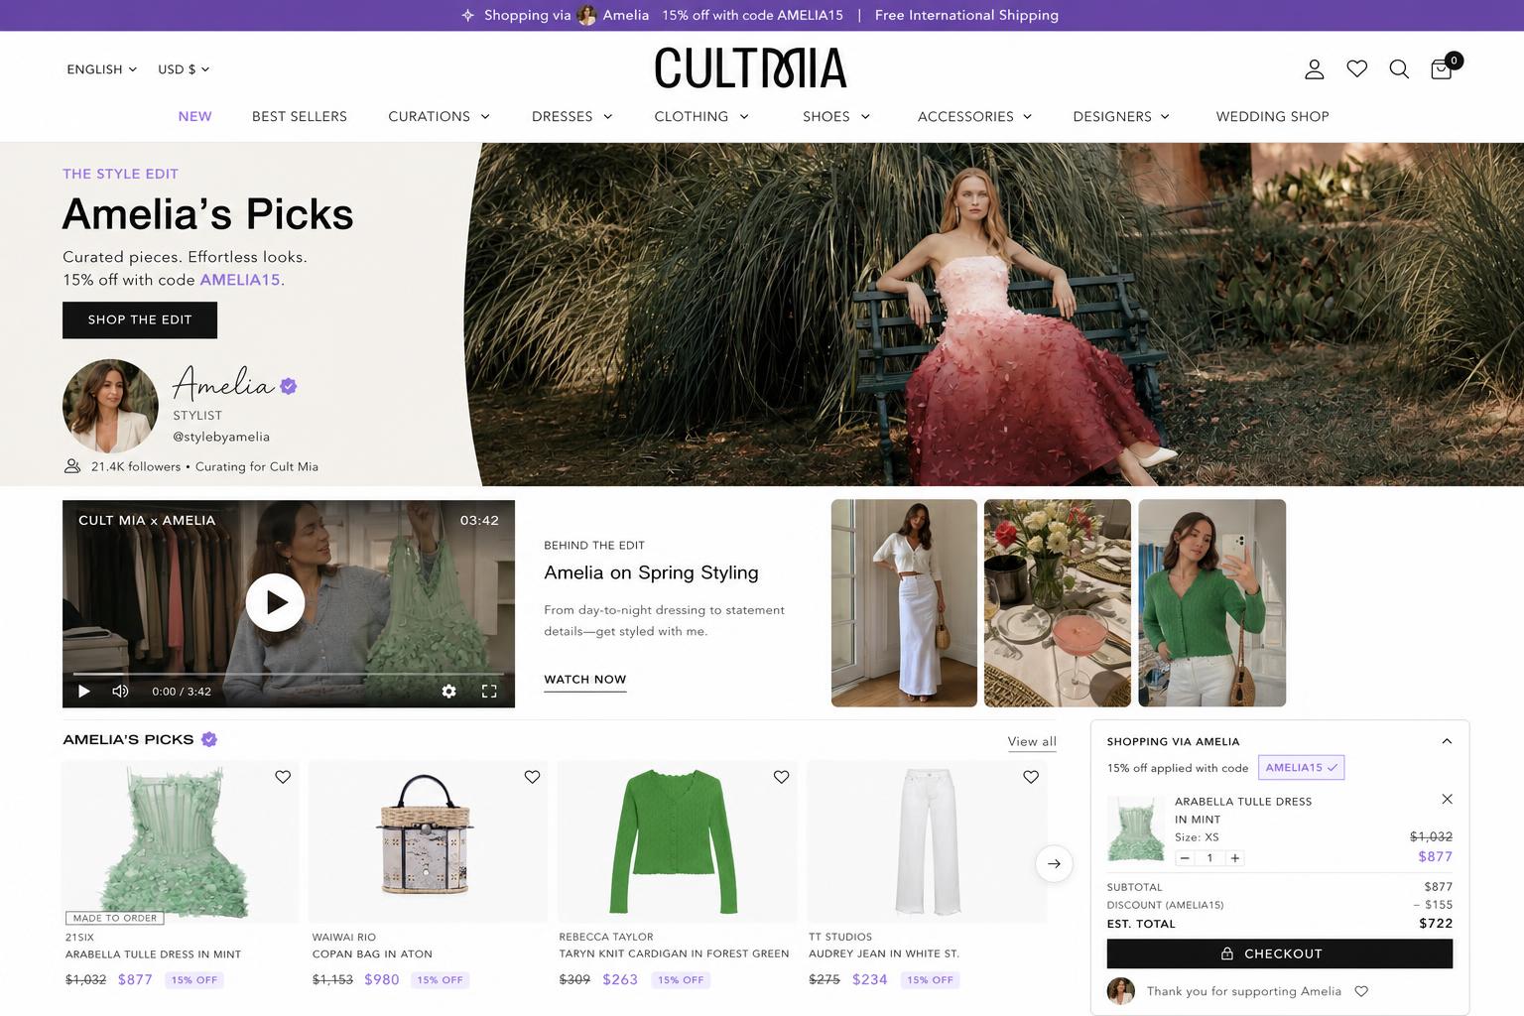Click the small play button in video controls
Image resolution: width=1524 pixels, height=1016 pixels.
[84, 692]
